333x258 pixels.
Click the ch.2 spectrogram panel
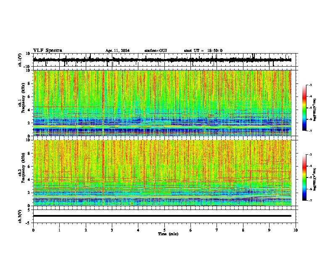tap(162, 173)
